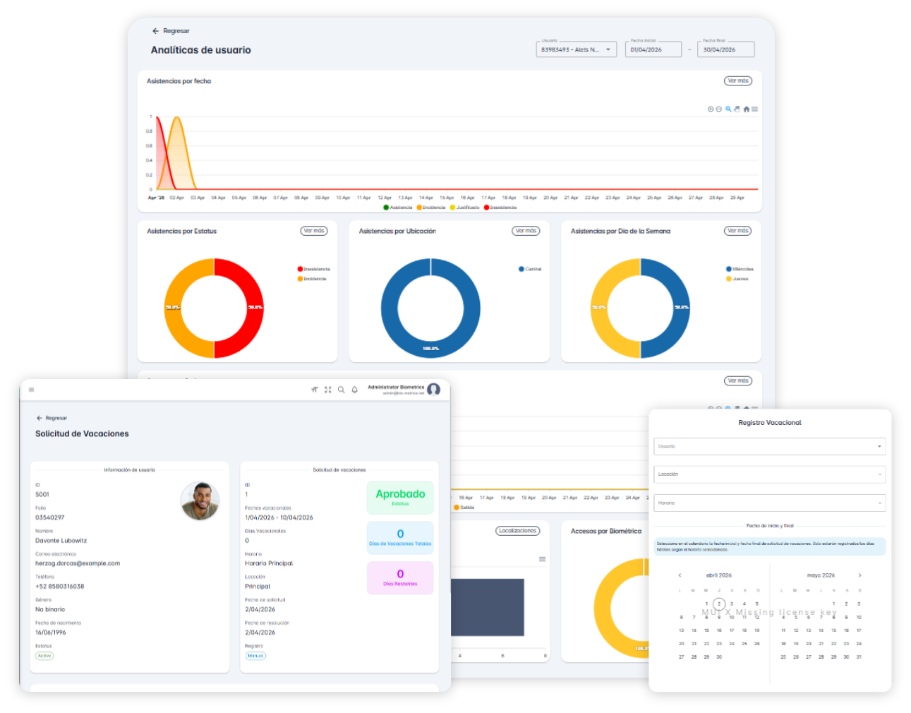
Task: Toggle the Miércoles legend item in the weekday chart
Action: 740,269
